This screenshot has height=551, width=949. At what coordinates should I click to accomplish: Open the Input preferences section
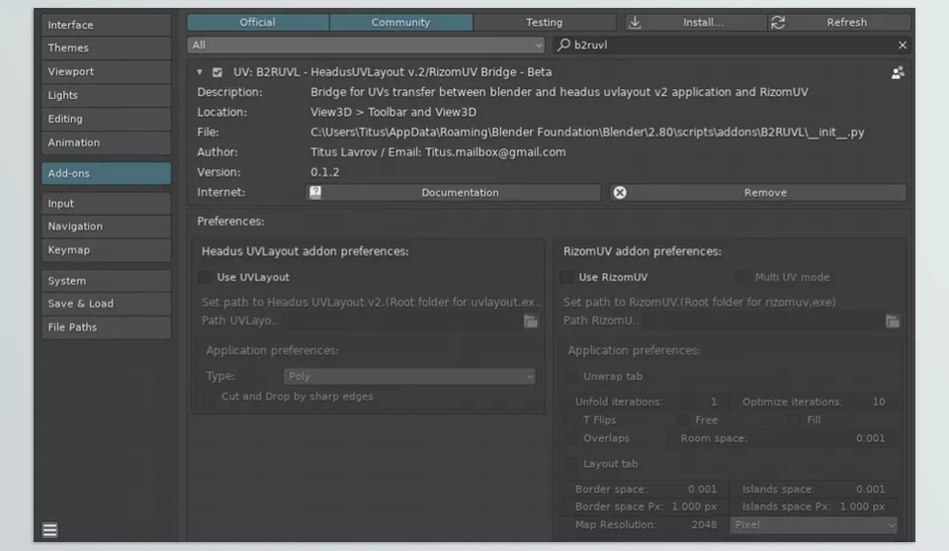107,204
